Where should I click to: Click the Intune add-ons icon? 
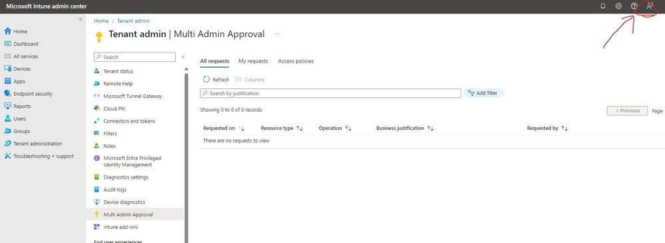coord(97,227)
